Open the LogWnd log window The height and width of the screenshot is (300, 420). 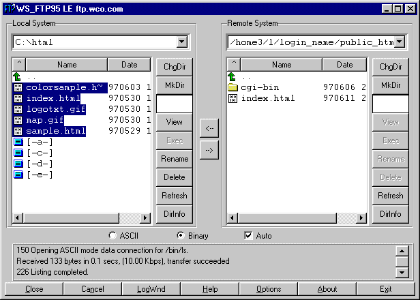point(151,289)
